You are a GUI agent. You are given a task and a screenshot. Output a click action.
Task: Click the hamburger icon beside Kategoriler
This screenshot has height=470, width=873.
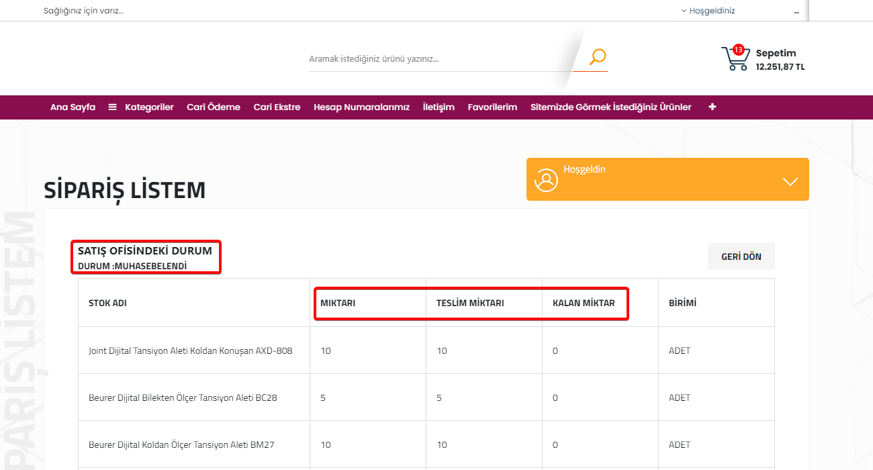point(113,107)
